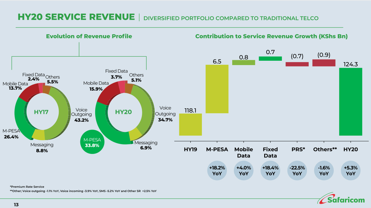The image size is (371, 208).
Task: Select the HY20 Others 5.1% label
Action: (x=136, y=78)
